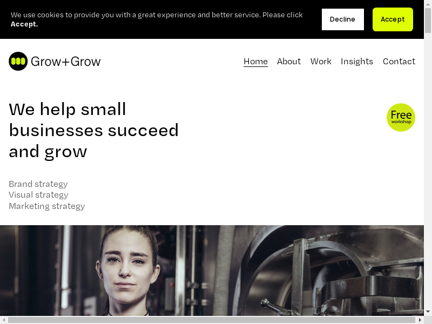
Task: Click the horizontal scrollbar track
Action: 212,320
